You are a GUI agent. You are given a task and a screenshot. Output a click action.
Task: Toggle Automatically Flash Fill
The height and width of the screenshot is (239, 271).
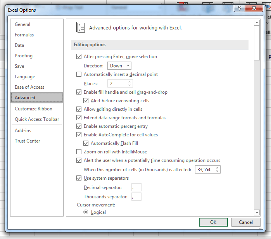[86, 143]
